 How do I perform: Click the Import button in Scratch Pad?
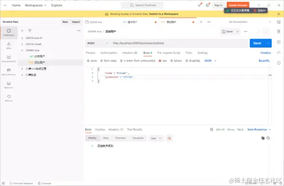[76, 22]
